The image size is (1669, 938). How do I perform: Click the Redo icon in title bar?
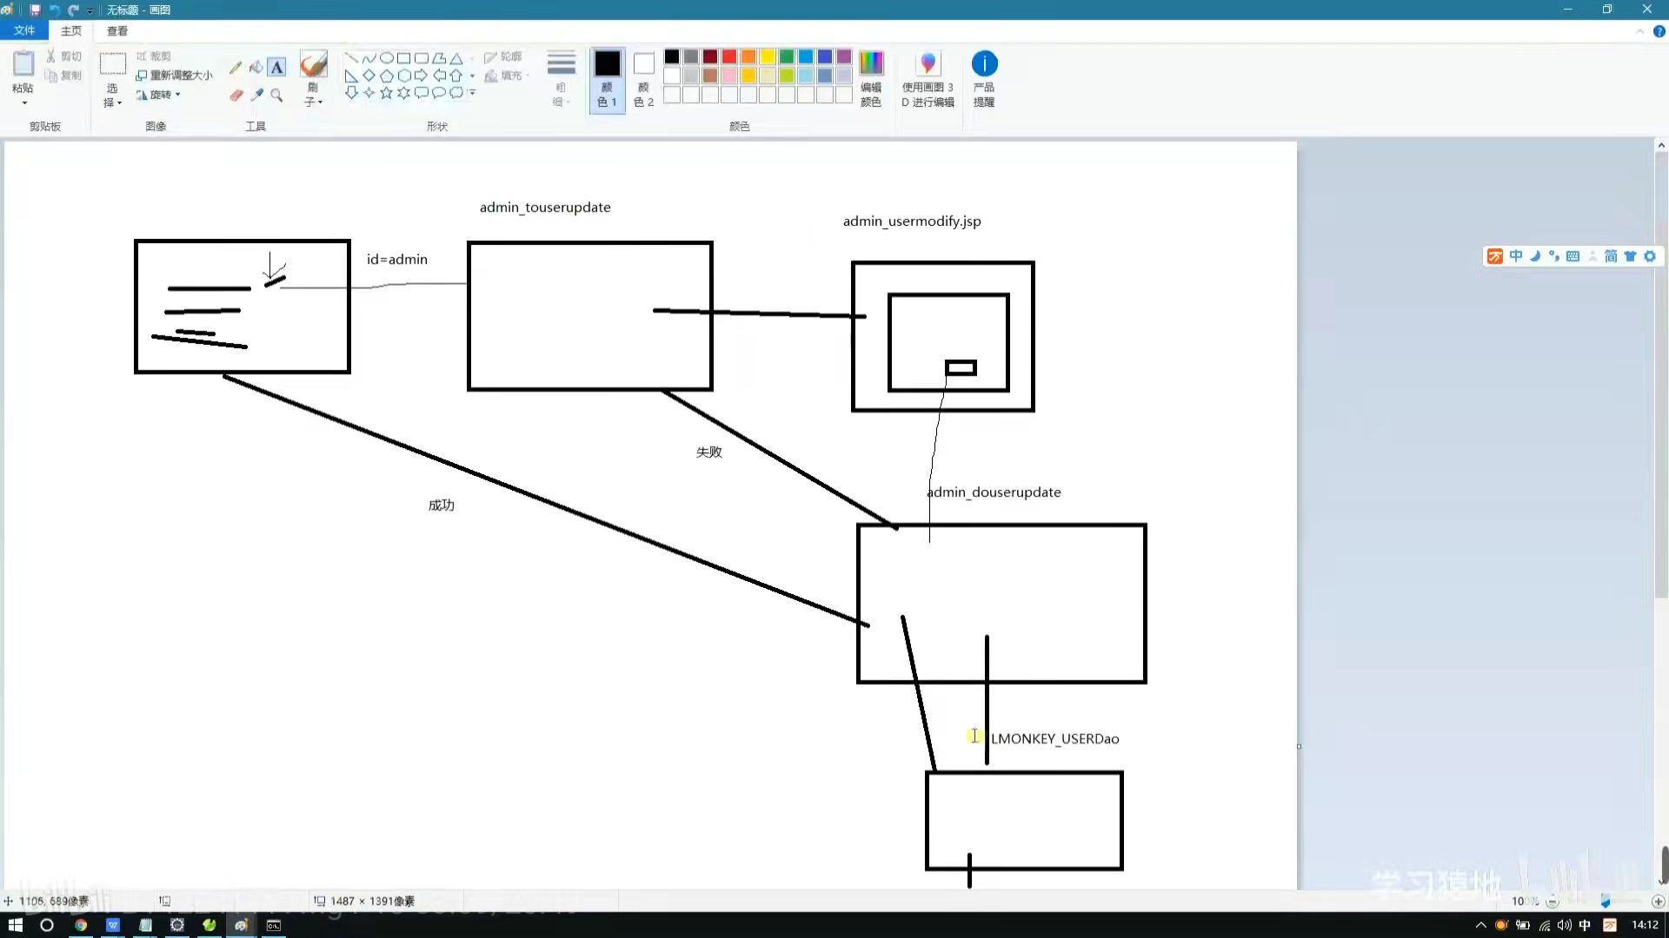pos(73,10)
